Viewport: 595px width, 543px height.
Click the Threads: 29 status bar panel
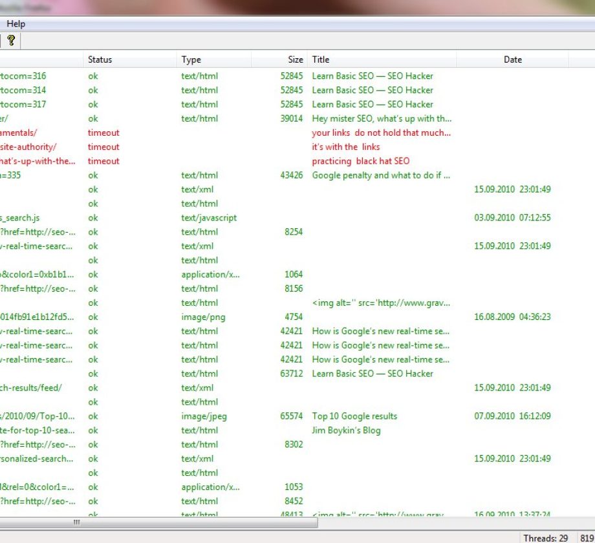tap(545, 538)
